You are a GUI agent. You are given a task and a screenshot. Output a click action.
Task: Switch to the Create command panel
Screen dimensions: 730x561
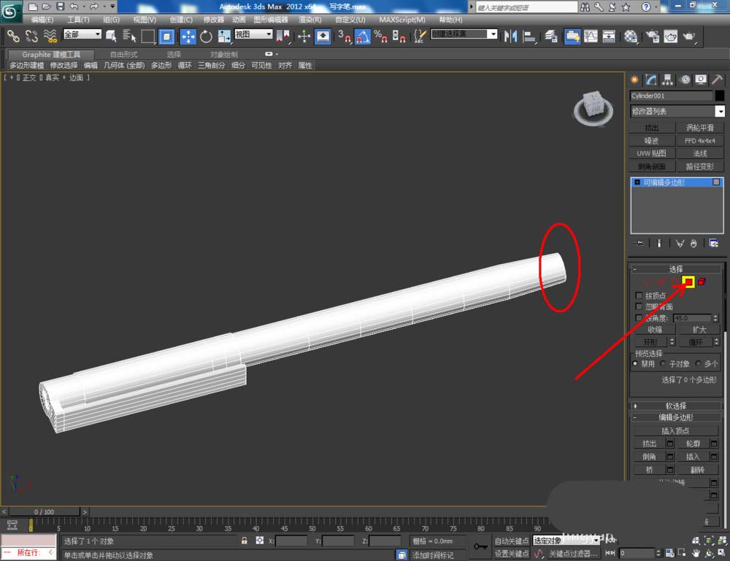click(x=634, y=80)
